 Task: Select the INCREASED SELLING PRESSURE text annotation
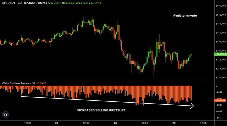tap(101, 110)
